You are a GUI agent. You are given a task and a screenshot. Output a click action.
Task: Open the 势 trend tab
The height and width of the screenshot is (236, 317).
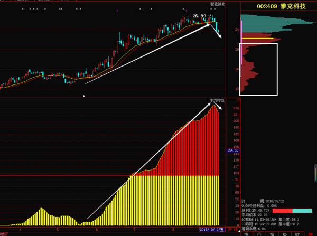(x=285, y=234)
